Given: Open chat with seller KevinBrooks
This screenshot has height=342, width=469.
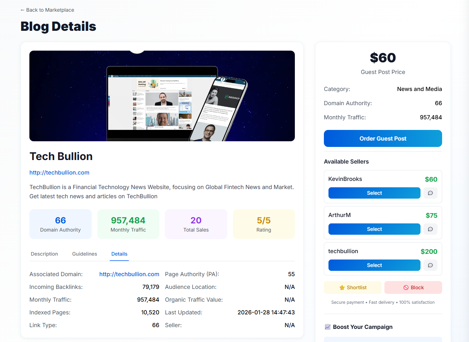Looking at the screenshot, I should (x=430, y=193).
